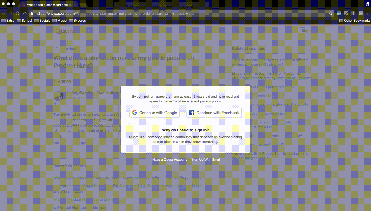371x211 pixels.
Task: Click the sidebar 'Related Questions' heading
Action: tap(249, 49)
